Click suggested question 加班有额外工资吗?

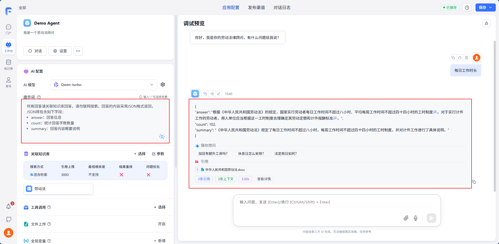point(213,154)
